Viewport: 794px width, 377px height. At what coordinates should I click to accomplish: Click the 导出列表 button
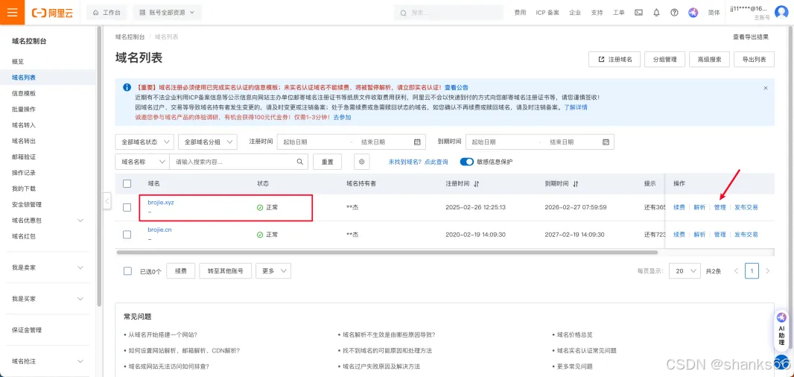coord(754,60)
